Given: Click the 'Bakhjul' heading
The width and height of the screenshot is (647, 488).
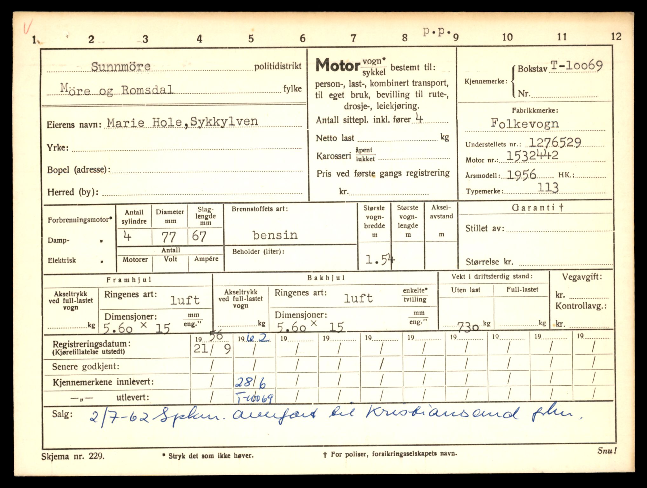Looking at the screenshot, I should pos(326,278).
